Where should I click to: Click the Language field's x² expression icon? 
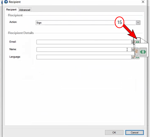(133, 57)
